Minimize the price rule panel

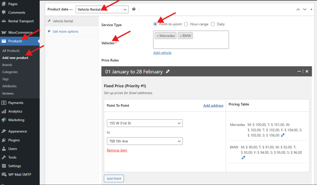tap(299, 71)
